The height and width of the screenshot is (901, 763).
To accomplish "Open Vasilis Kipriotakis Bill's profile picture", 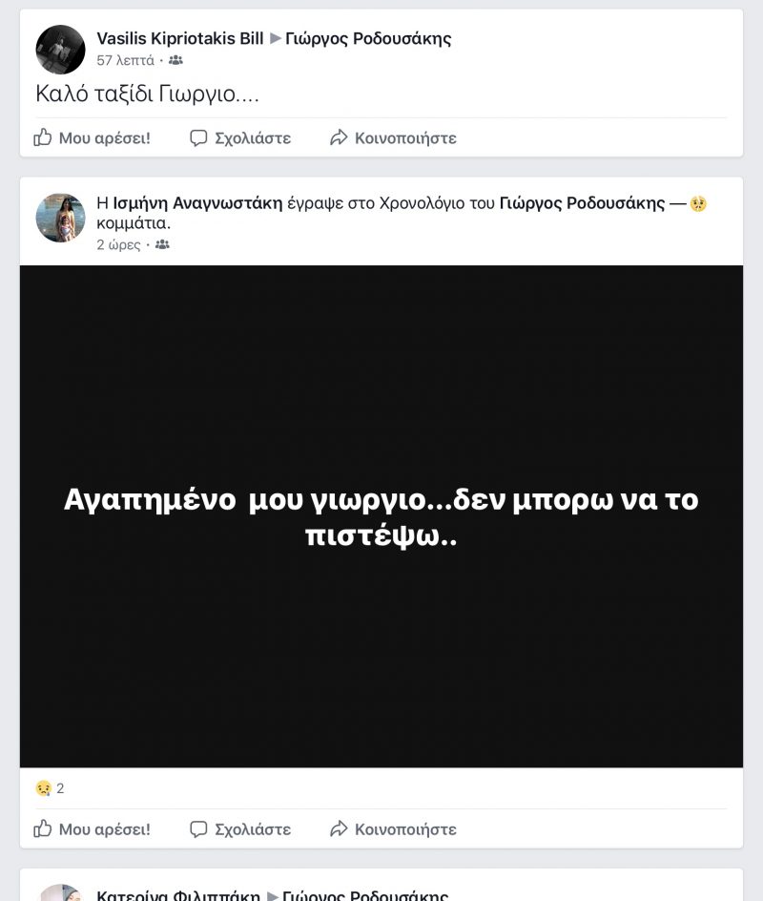I will pyautogui.click(x=60, y=50).
